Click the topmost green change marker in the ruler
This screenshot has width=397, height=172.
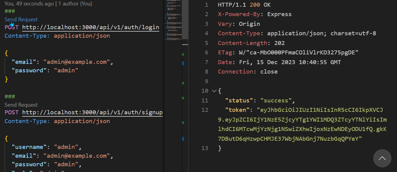click(183, 54)
